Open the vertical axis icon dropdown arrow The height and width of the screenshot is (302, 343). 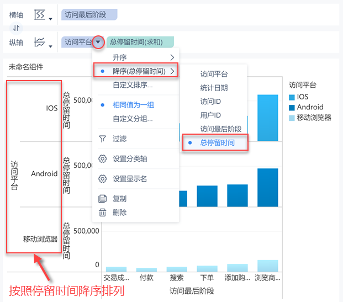(x=50, y=46)
